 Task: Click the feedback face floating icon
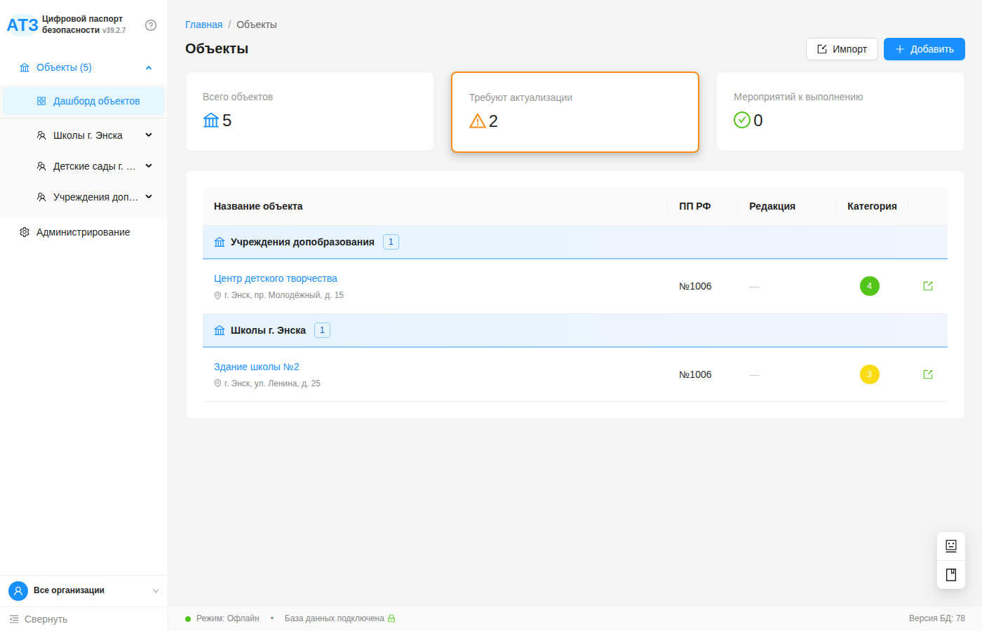950,545
